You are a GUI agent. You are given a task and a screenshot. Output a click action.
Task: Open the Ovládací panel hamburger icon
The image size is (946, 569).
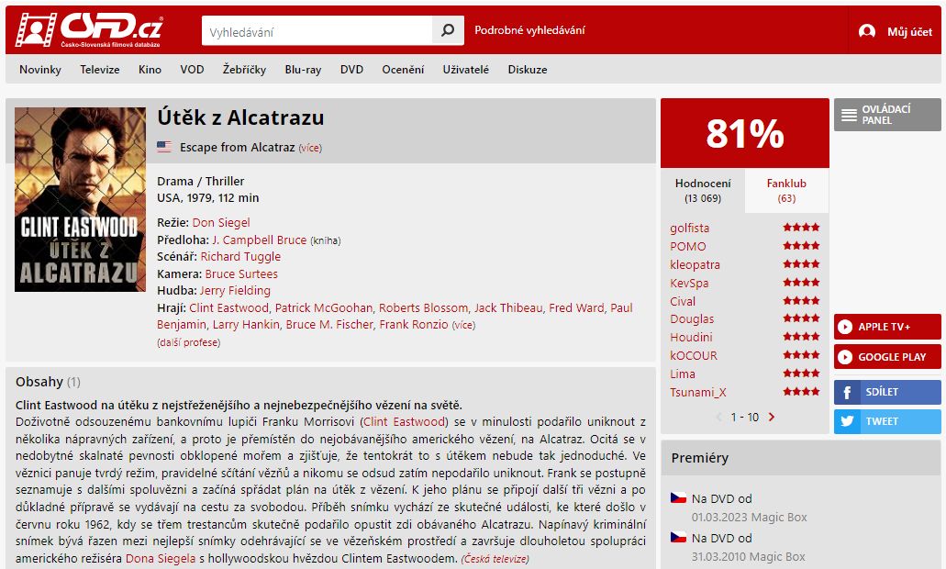pos(849,115)
